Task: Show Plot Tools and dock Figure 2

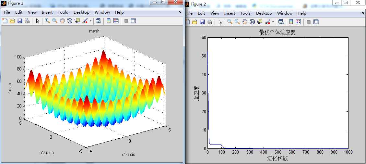Action: point(316,22)
